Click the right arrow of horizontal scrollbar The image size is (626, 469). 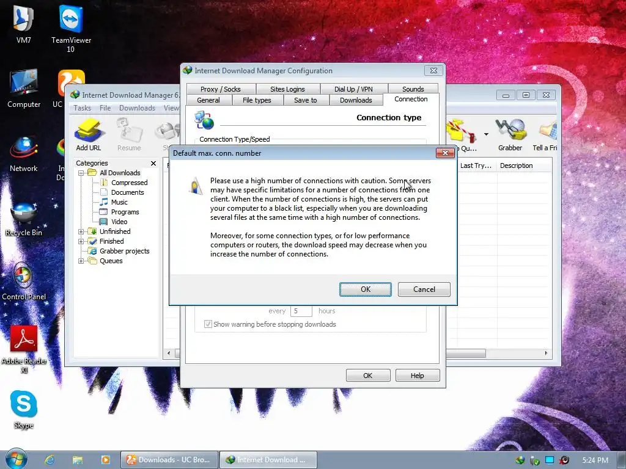pos(546,354)
